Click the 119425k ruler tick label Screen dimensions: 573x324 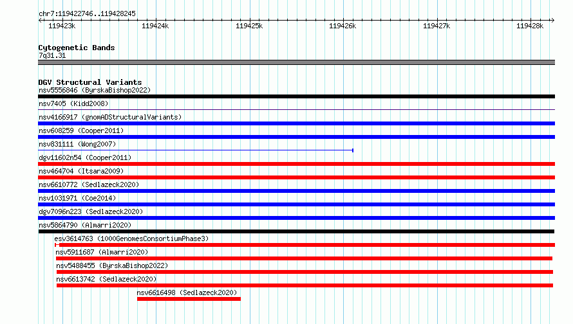pos(249,26)
